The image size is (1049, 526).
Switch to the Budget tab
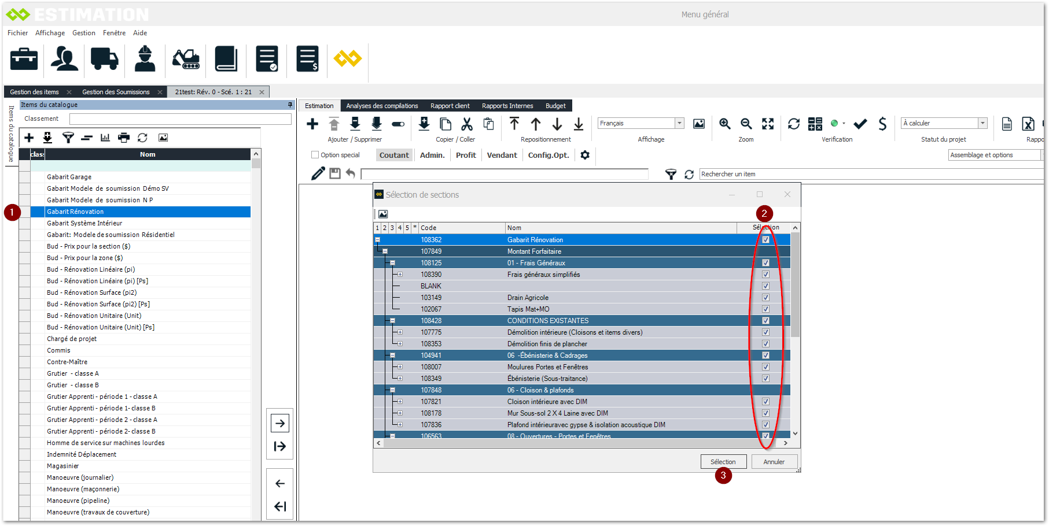pos(555,106)
